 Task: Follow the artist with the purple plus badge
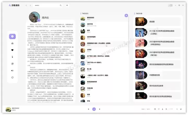[x=39, y=21]
